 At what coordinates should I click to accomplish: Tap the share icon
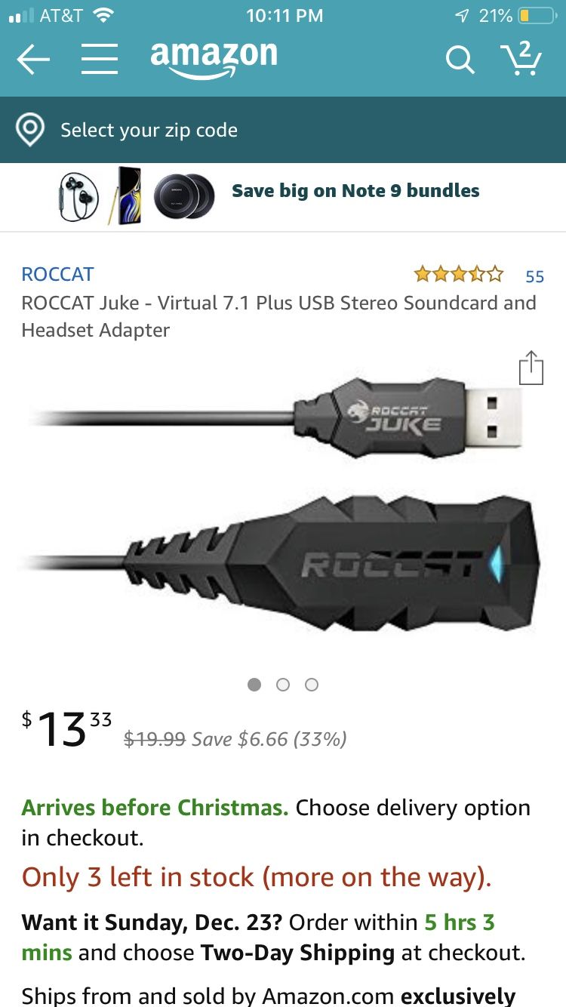click(531, 368)
